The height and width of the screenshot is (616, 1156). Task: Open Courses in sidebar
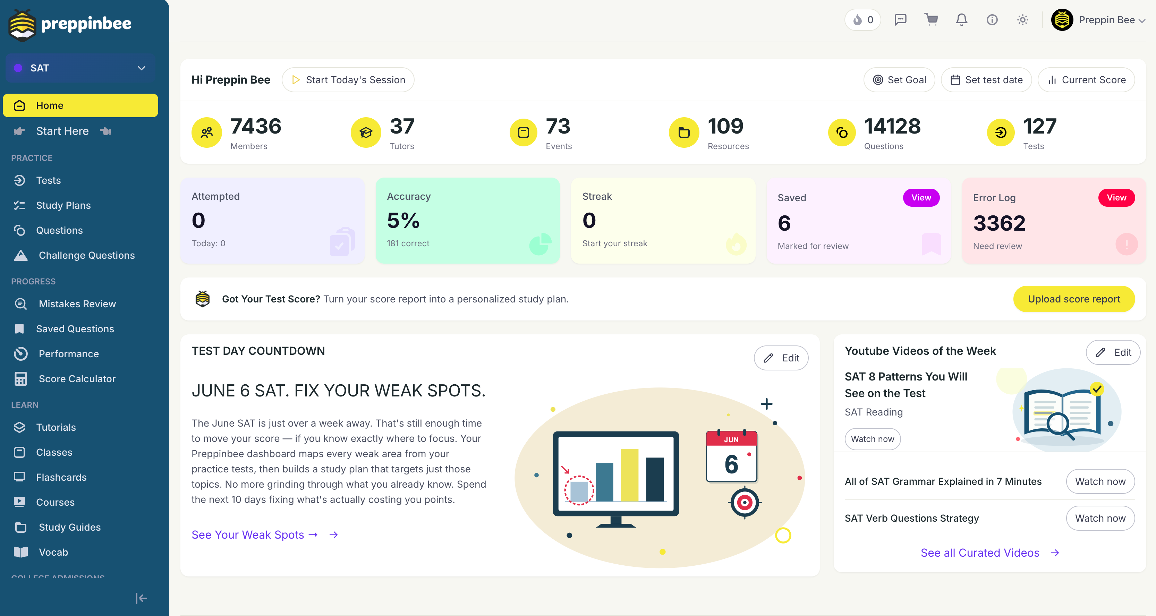(80, 503)
